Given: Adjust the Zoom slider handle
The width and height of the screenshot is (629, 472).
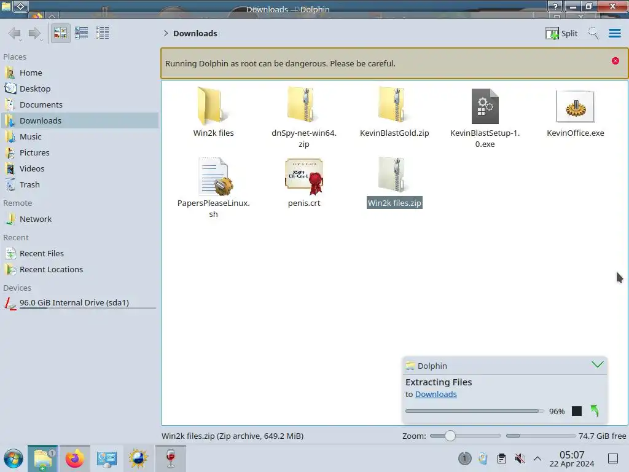Looking at the screenshot, I should click(x=450, y=436).
